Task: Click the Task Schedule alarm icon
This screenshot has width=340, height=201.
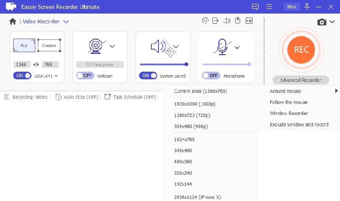Action: click(108, 97)
